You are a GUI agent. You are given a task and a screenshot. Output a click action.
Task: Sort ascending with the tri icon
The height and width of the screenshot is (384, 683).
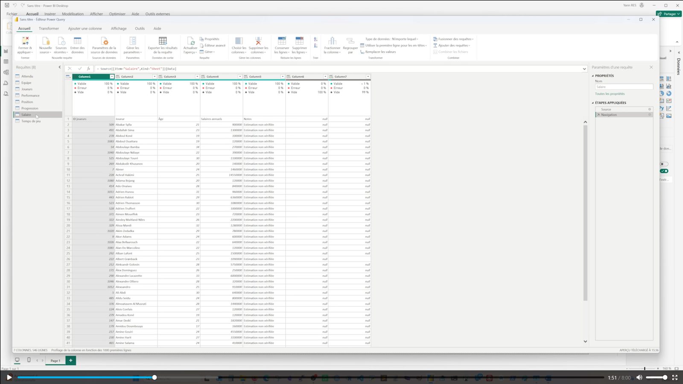coord(315,39)
